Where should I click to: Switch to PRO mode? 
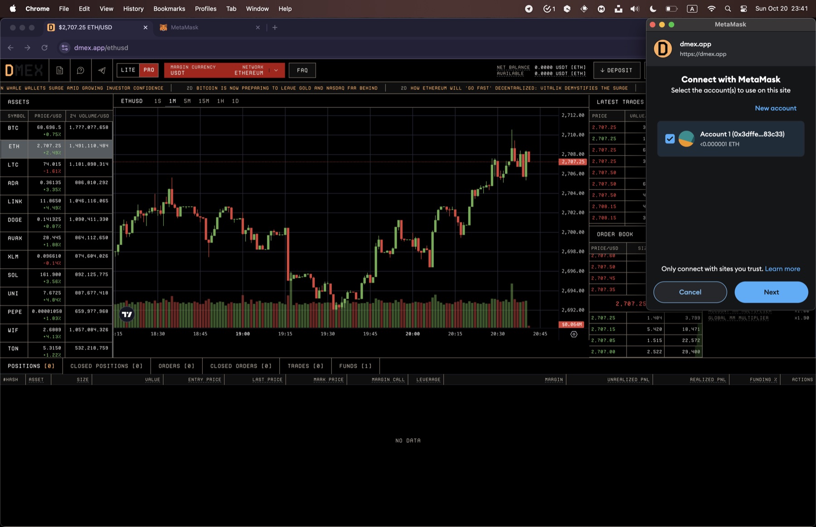[x=149, y=70]
